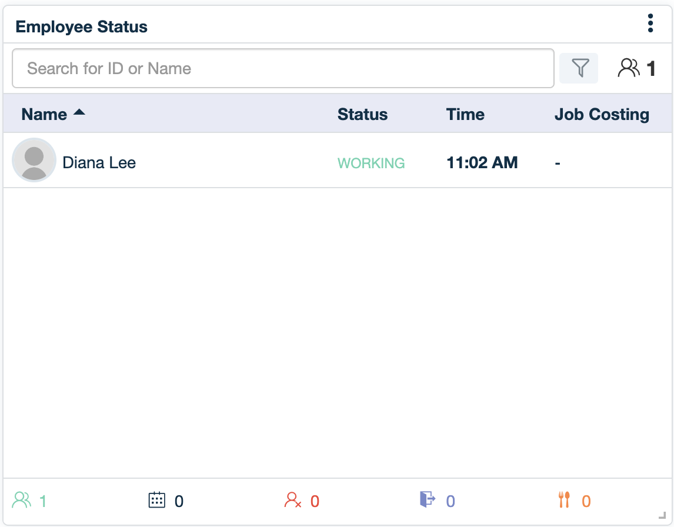This screenshot has height=527, width=674.
Task: Open the Employee Status widget menu
Action: [650, 24]
